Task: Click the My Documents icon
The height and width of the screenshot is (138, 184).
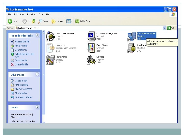Action: tap(13, 85)
